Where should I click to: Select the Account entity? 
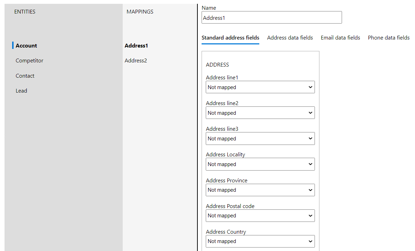[x=26, y=45]
